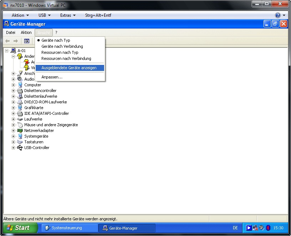The image size is (291, 236).
Task: Expand the DVD/CD-ROM-Laufwerke node
Action: click(13, 102)
